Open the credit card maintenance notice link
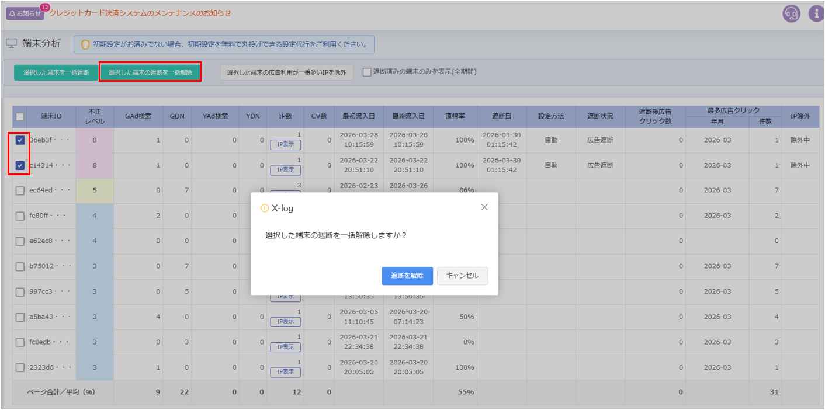Image resolution: width=825 pixels, height=410 pixels. pyautogui.click(x=140, y=13)
